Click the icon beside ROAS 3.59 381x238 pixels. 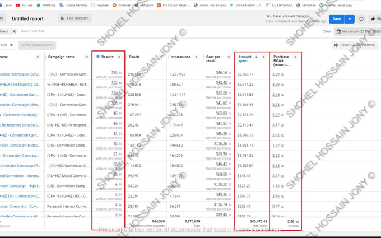282,85
